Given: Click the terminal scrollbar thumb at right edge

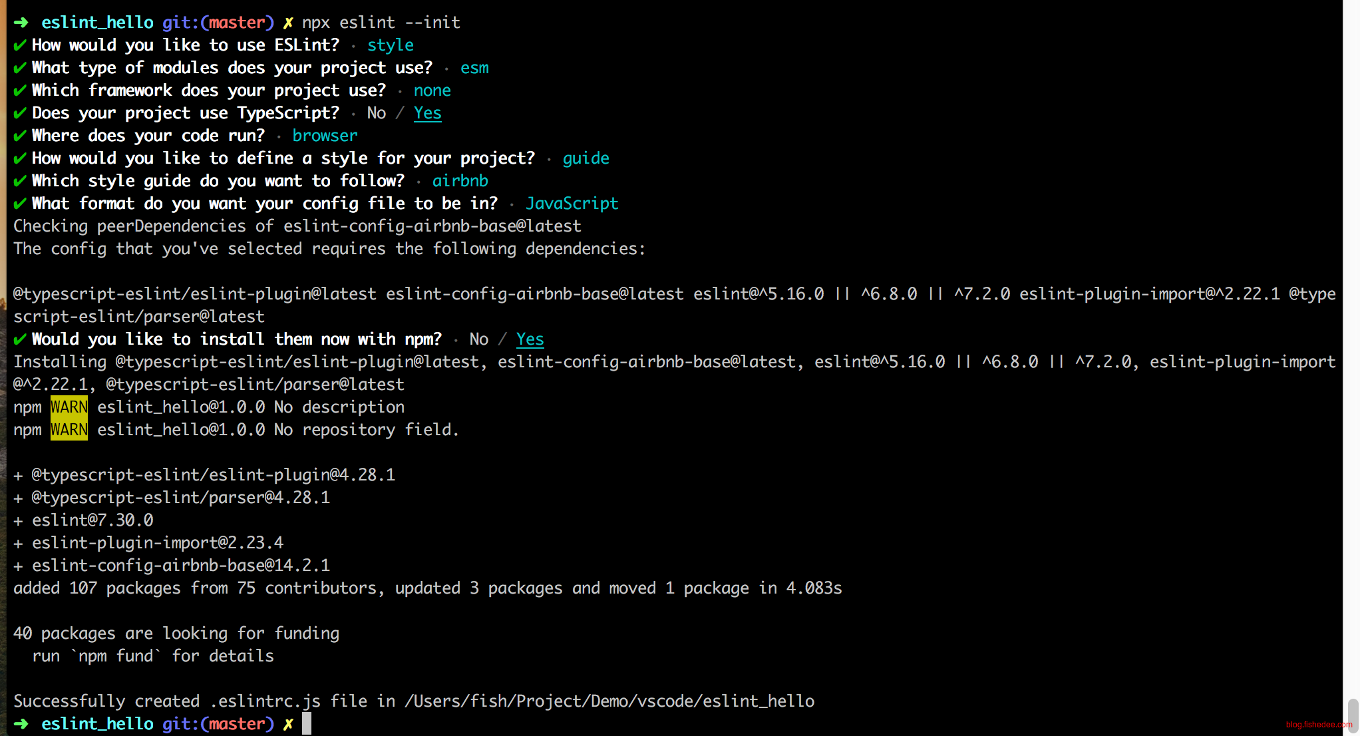Looking at the screenshot, I should coord(1353,715).
